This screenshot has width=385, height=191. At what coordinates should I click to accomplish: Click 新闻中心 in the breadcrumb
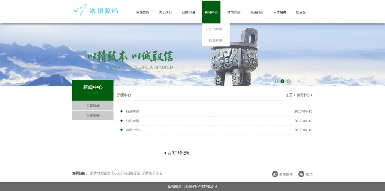(x=303, y=95)
